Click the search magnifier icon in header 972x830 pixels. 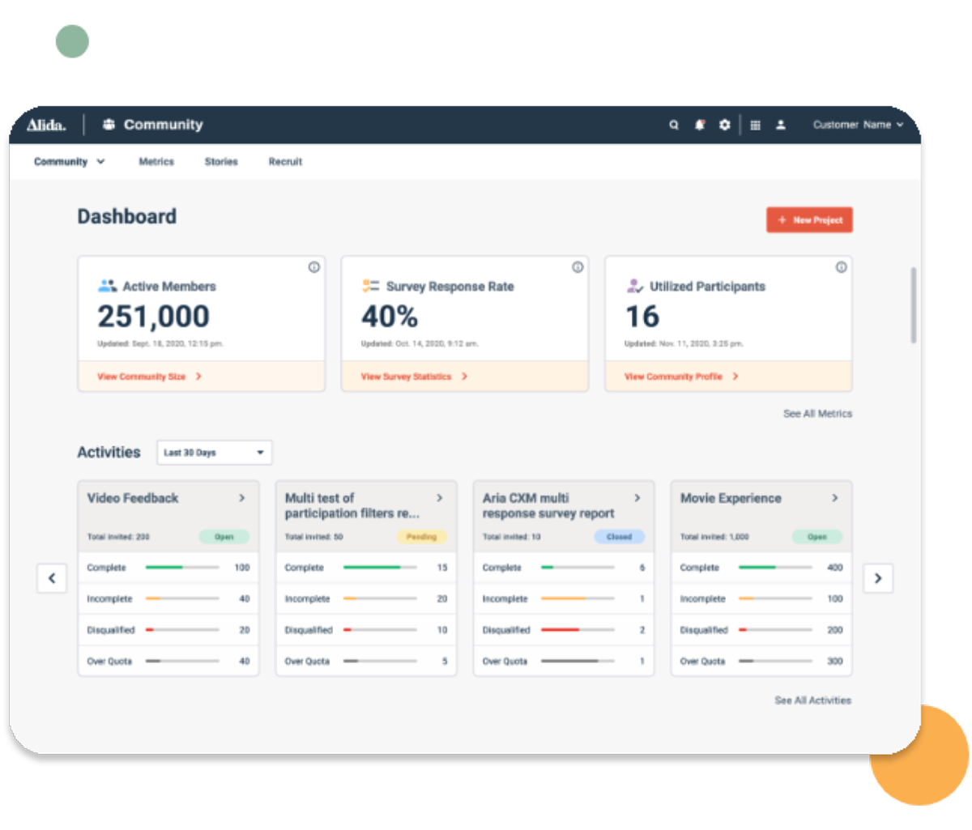click(x=673, y=125)
